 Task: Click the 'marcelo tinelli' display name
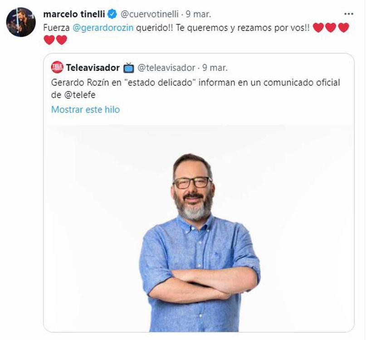click(x=74, y=14)
